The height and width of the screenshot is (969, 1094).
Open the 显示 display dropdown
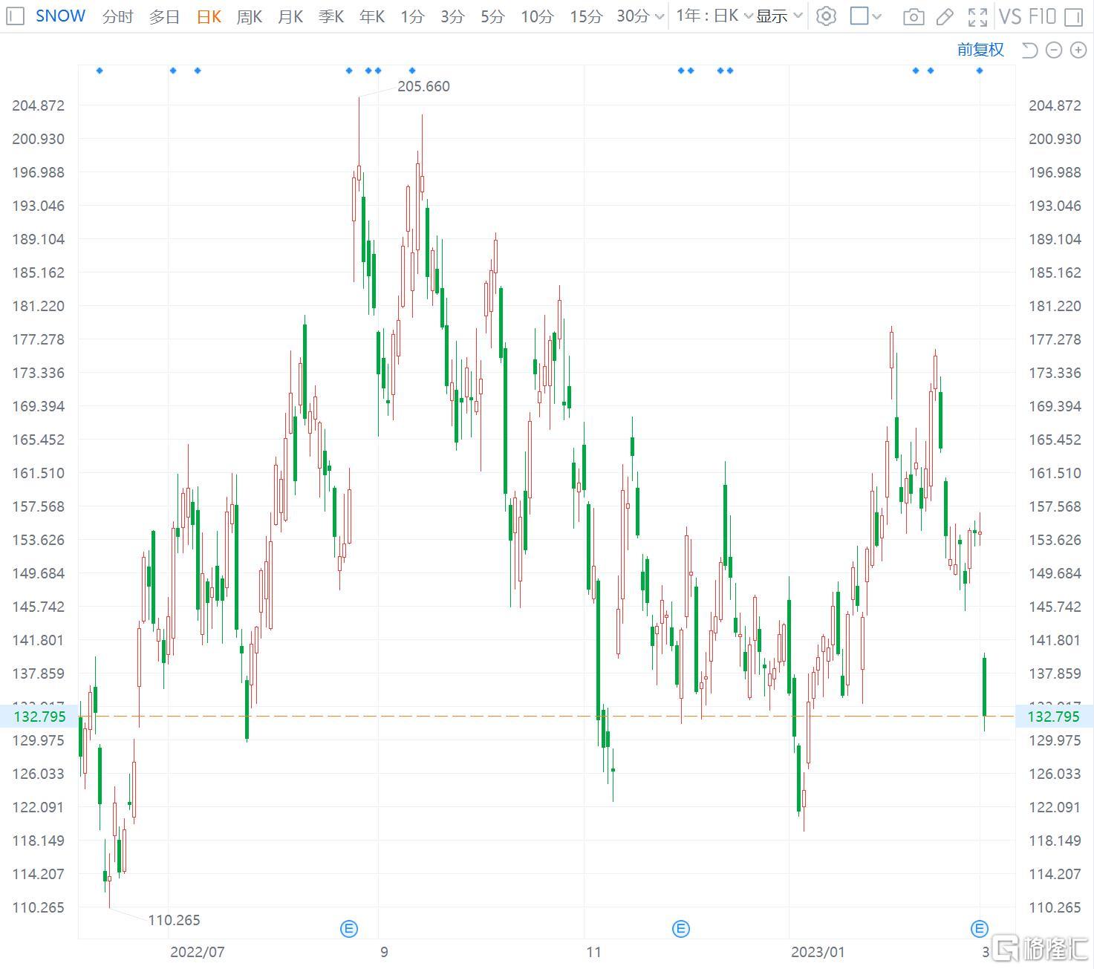pyautogui.click(x=779, y=16)
